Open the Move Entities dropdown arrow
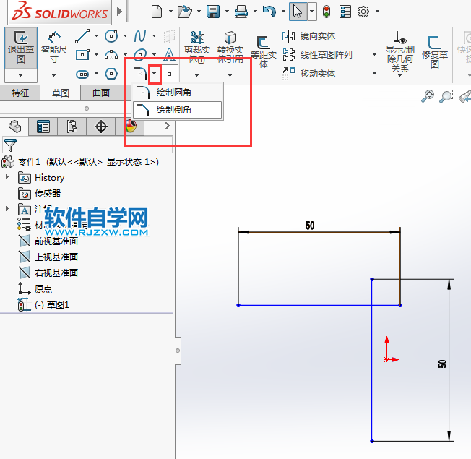471x459 pixels. point(375,73)
